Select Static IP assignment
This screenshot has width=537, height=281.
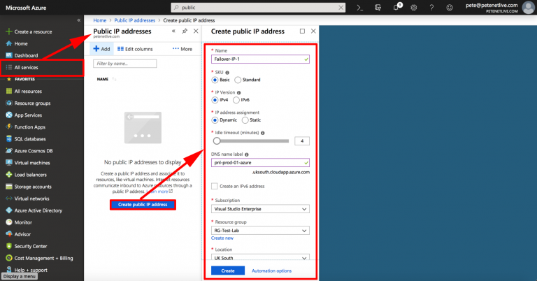[245, 120]
